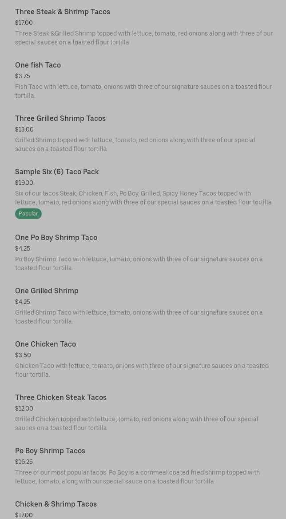Click the One Chicken Taco description text
This screenshot has width=286, height=519.
[x=142, y=371]
